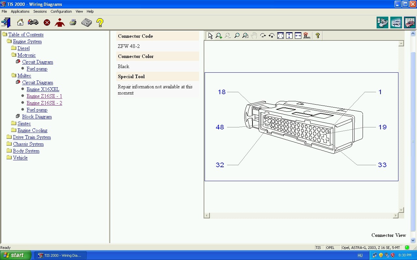Expand the Chassis System folder icon
This screenshot has height=260, width=417.
[x=9, y=144]
